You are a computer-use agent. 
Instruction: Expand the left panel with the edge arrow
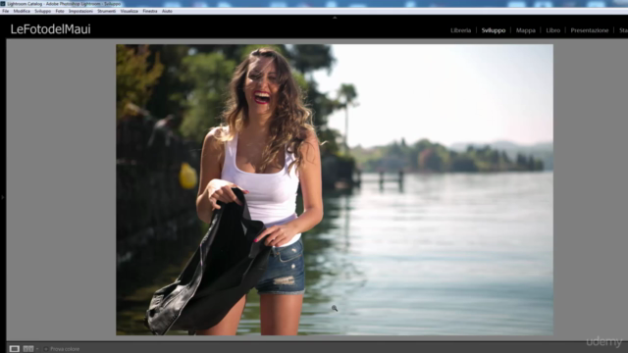[x=2, y=197]
